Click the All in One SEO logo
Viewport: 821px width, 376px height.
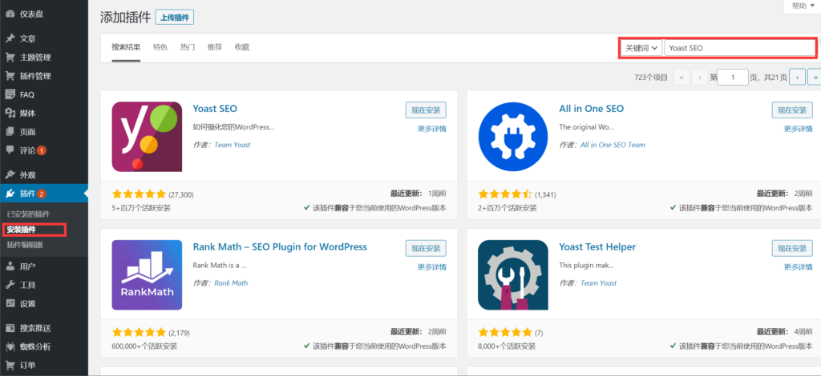512,136
